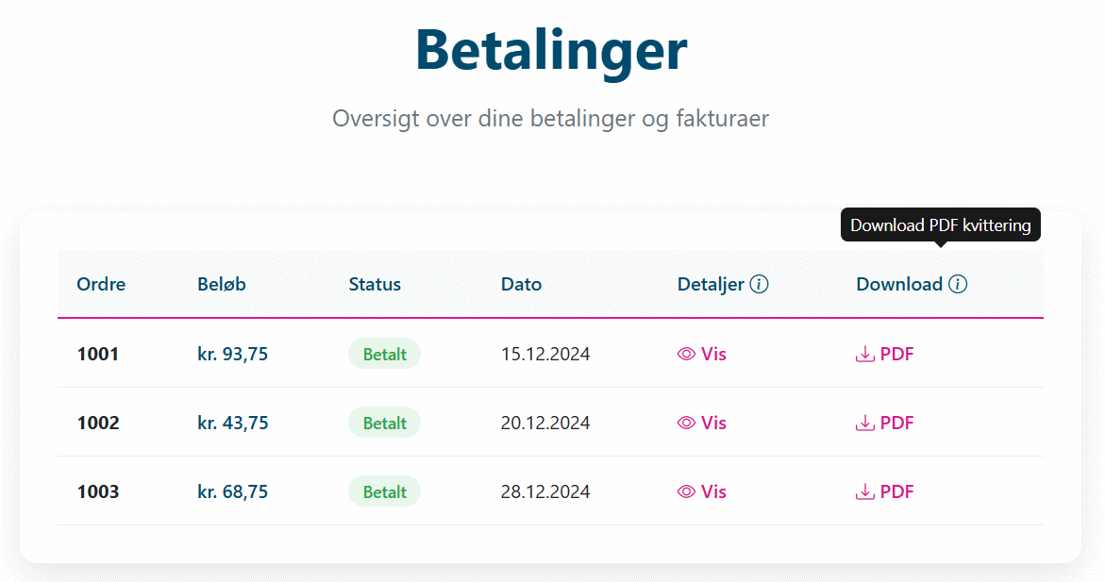Image resolution: width=1105 pixels, height=582 pixels.
Task: Select order number 1001
Action: [98, 354]
